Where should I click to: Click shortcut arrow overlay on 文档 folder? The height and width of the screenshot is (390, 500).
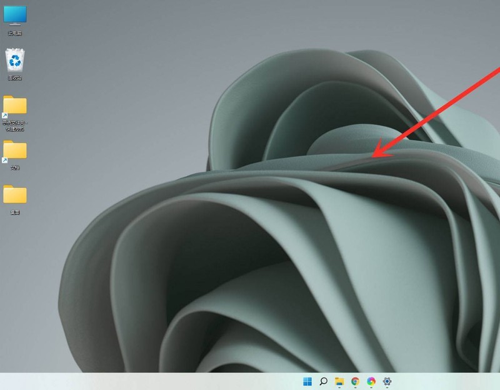coord(5,161)
